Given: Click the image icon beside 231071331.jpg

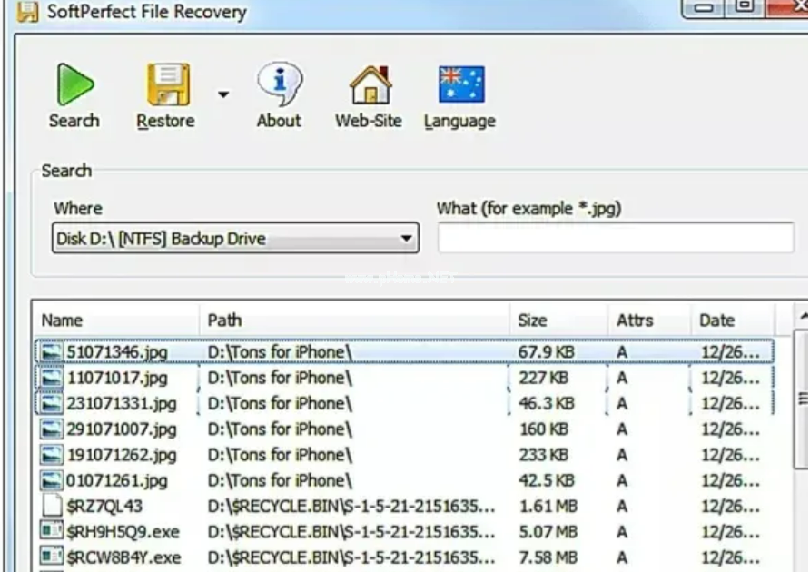Looking at the screenshot, I should point(51,403).
